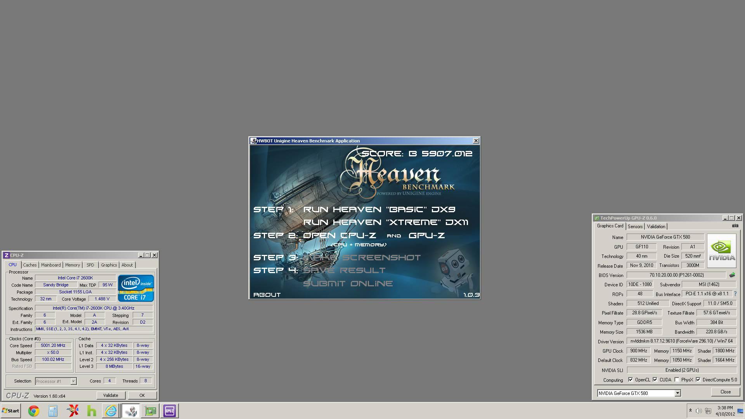Image resolution: width=745 pixels, height=419 pixels.
Task: Switch to the Caches tab in CPU-Z
Action: [30, 265]
